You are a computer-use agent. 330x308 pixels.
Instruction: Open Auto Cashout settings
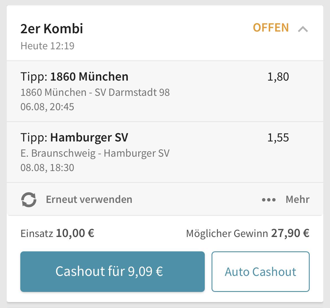pyautogui.click(x=261, y=271)
